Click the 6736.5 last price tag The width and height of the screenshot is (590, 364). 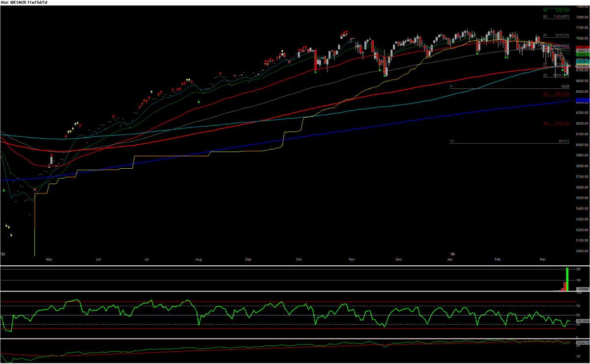(583, 67)
